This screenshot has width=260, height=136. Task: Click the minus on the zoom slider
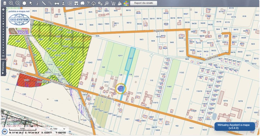[x=3, y=56]
